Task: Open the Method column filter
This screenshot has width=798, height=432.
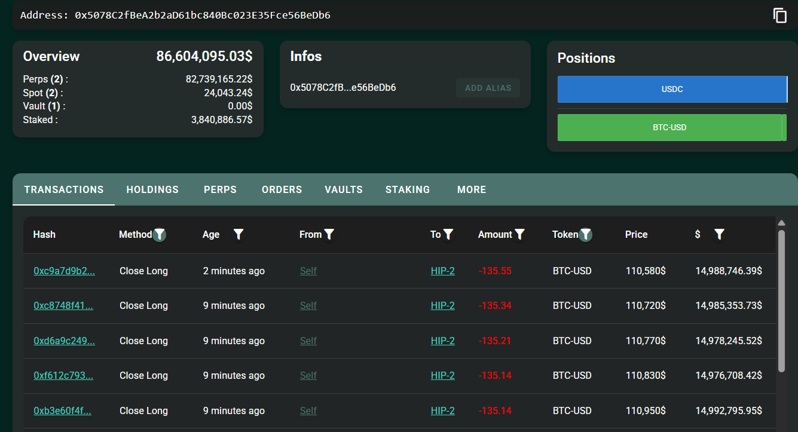Action: [160, 235]
